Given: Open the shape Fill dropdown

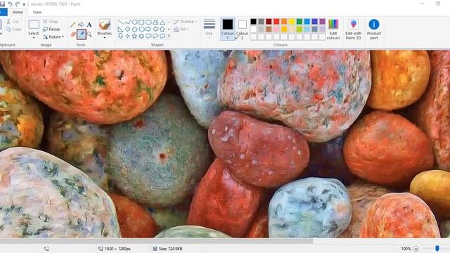Looking at the screenshot, I should click(x=181, y=29).
